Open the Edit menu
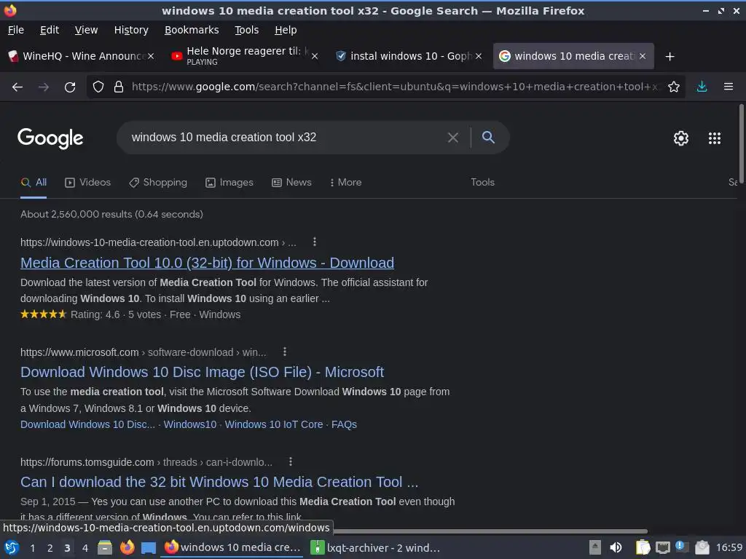Image resolution: width=746 pixels, height=559 pixels. (x=50, y=30)
